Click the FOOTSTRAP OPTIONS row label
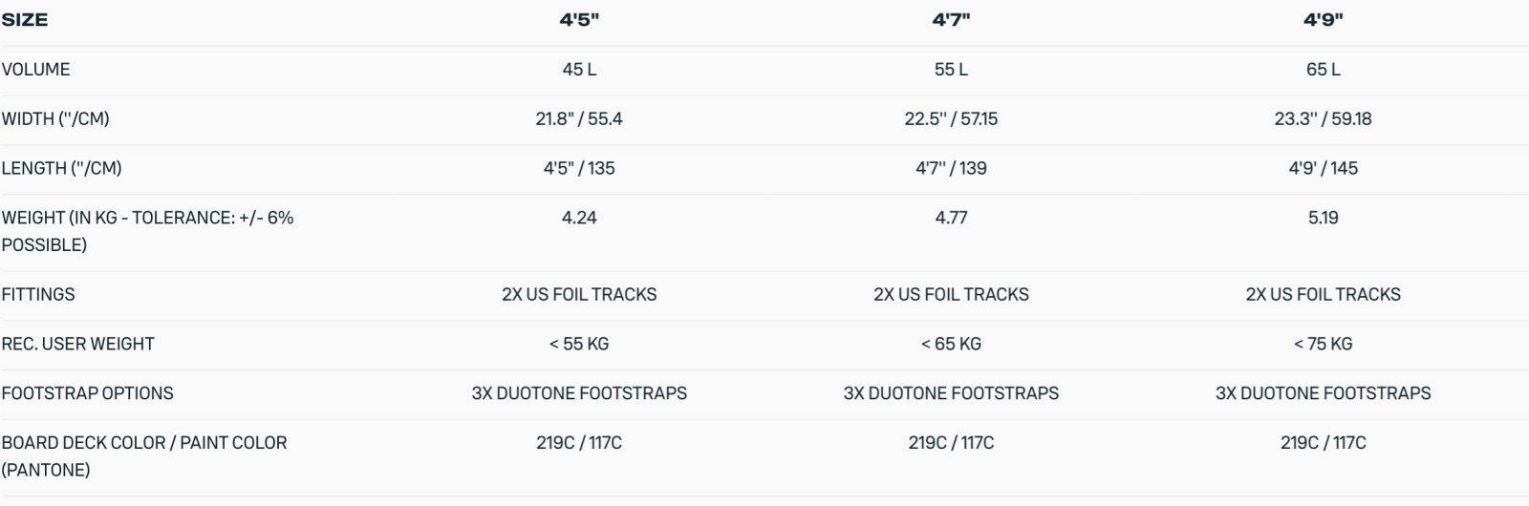 88,394
